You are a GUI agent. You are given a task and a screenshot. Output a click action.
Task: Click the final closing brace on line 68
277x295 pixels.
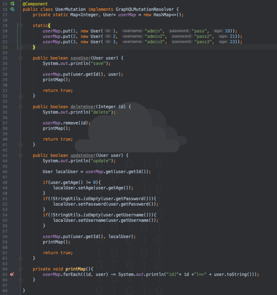(x=24, y=291)
